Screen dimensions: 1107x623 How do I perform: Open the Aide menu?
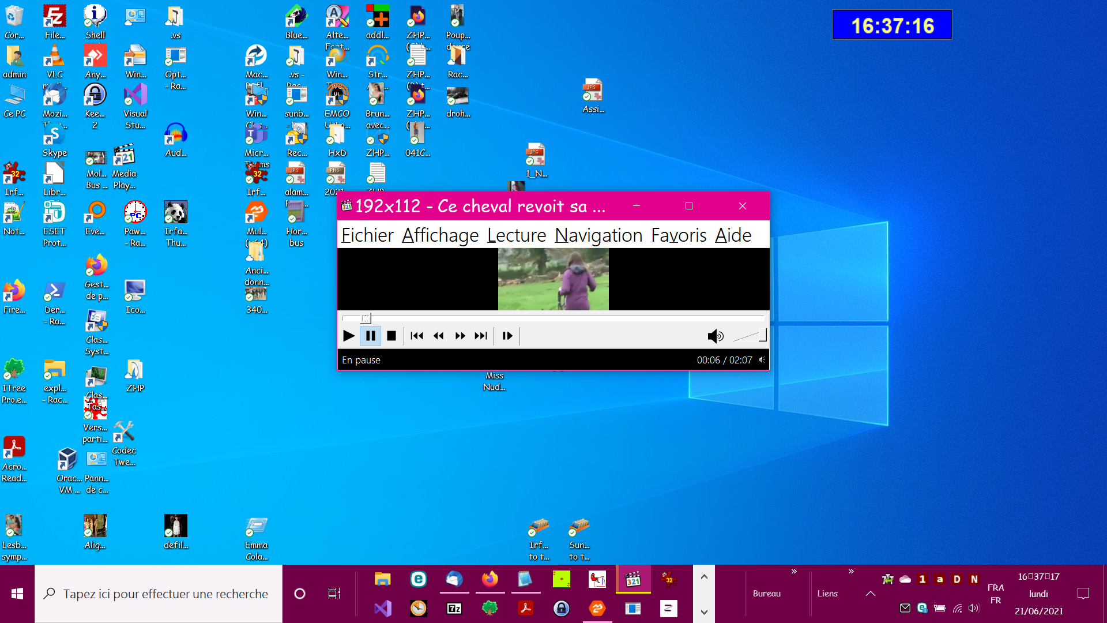(x=733, y=235)
